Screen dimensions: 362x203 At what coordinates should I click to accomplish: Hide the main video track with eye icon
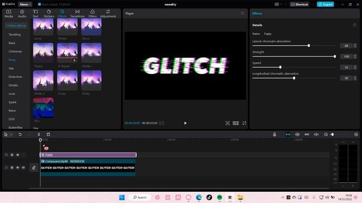(x=18, y=167)
